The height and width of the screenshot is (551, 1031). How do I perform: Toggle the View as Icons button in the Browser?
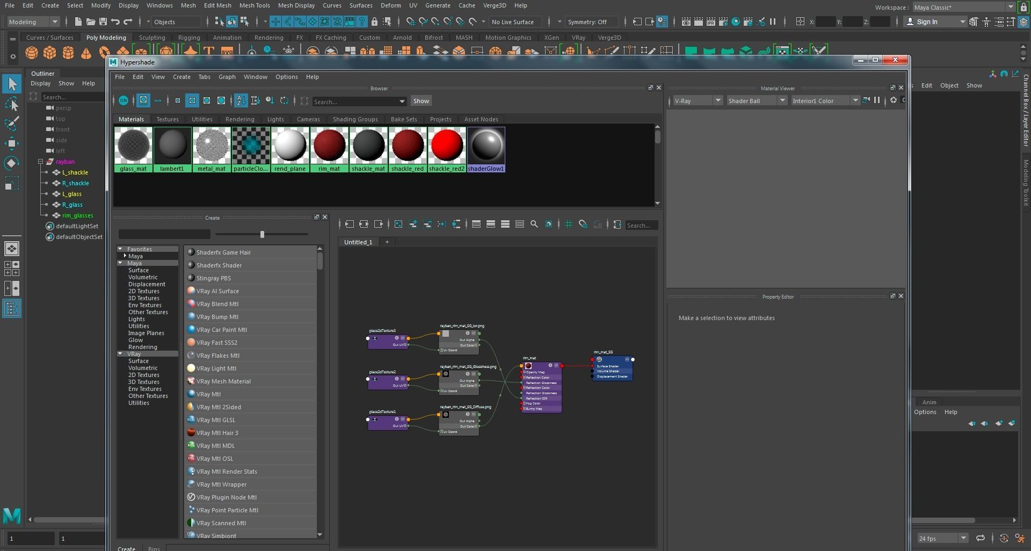(x=143, y=100)
